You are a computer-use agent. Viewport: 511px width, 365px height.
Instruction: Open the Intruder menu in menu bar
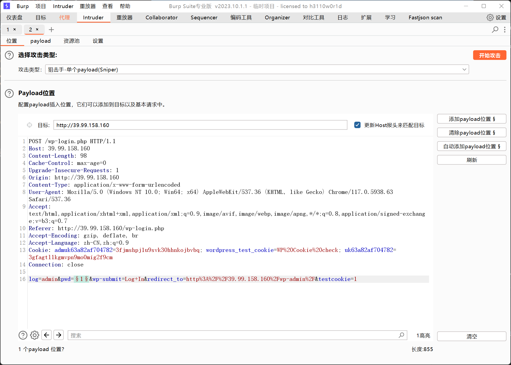click(x=63, y=6)
